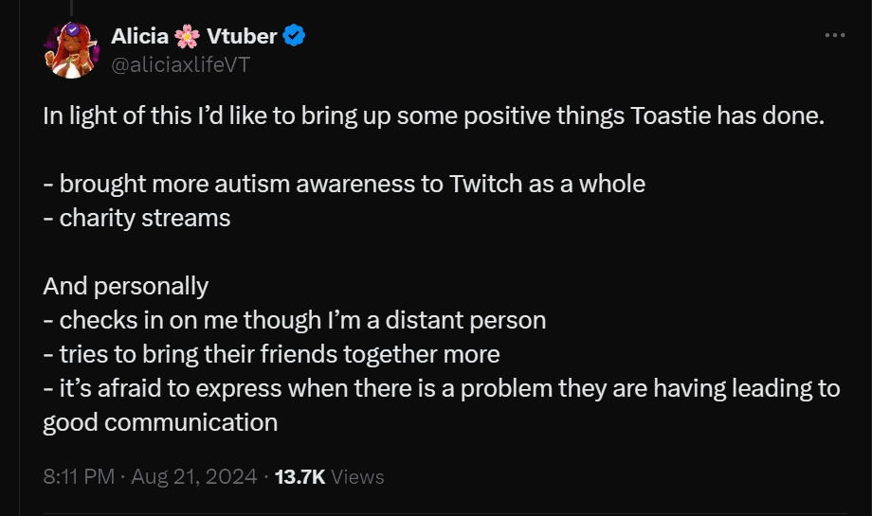Click the opening line mentioning Toastie
The height and width of the screenshot is (516, 872).
(433, 116)
